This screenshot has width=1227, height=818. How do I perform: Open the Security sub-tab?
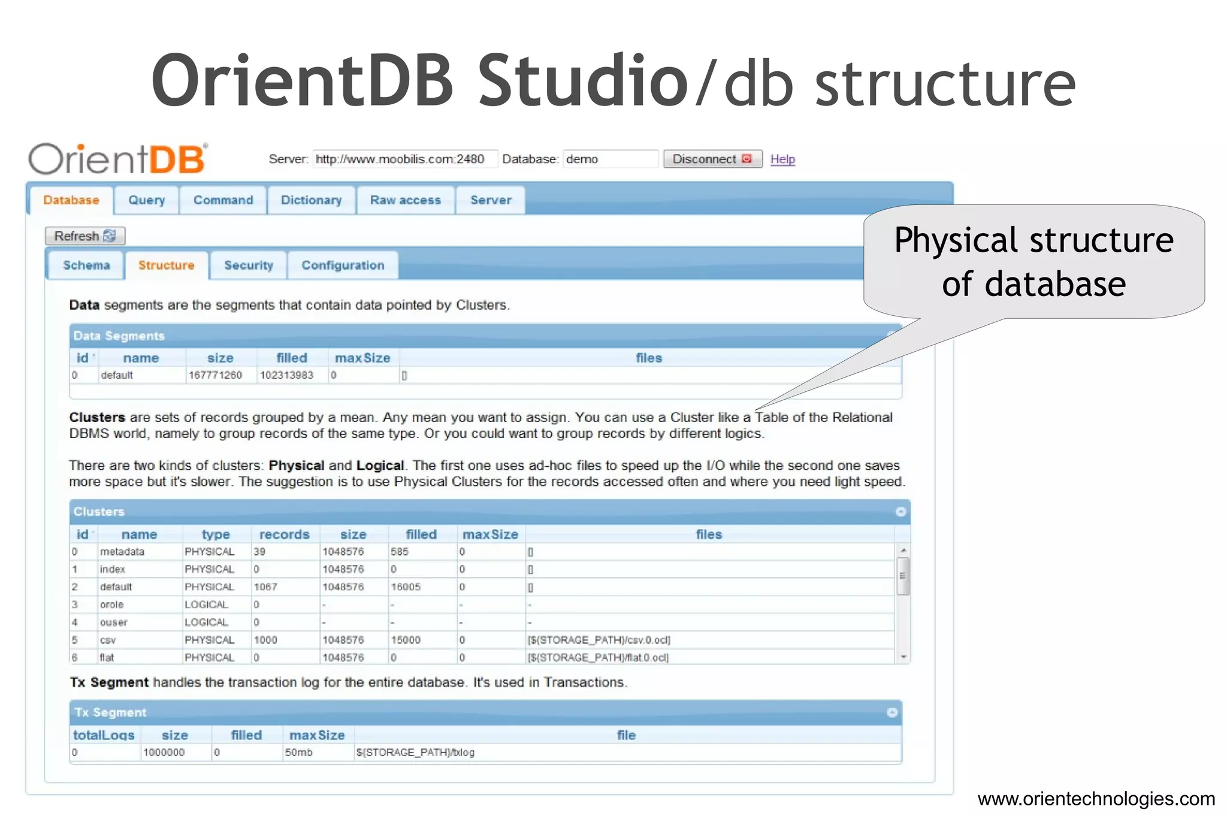248,265
